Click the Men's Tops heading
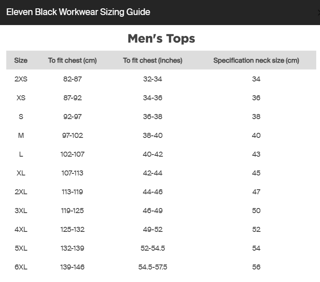 161,38
